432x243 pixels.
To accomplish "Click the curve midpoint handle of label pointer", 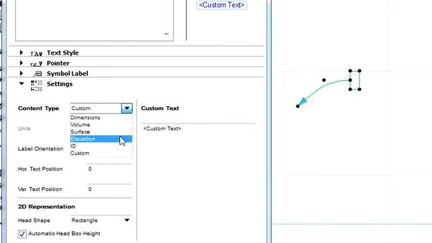I will click(x=324, y=80).
